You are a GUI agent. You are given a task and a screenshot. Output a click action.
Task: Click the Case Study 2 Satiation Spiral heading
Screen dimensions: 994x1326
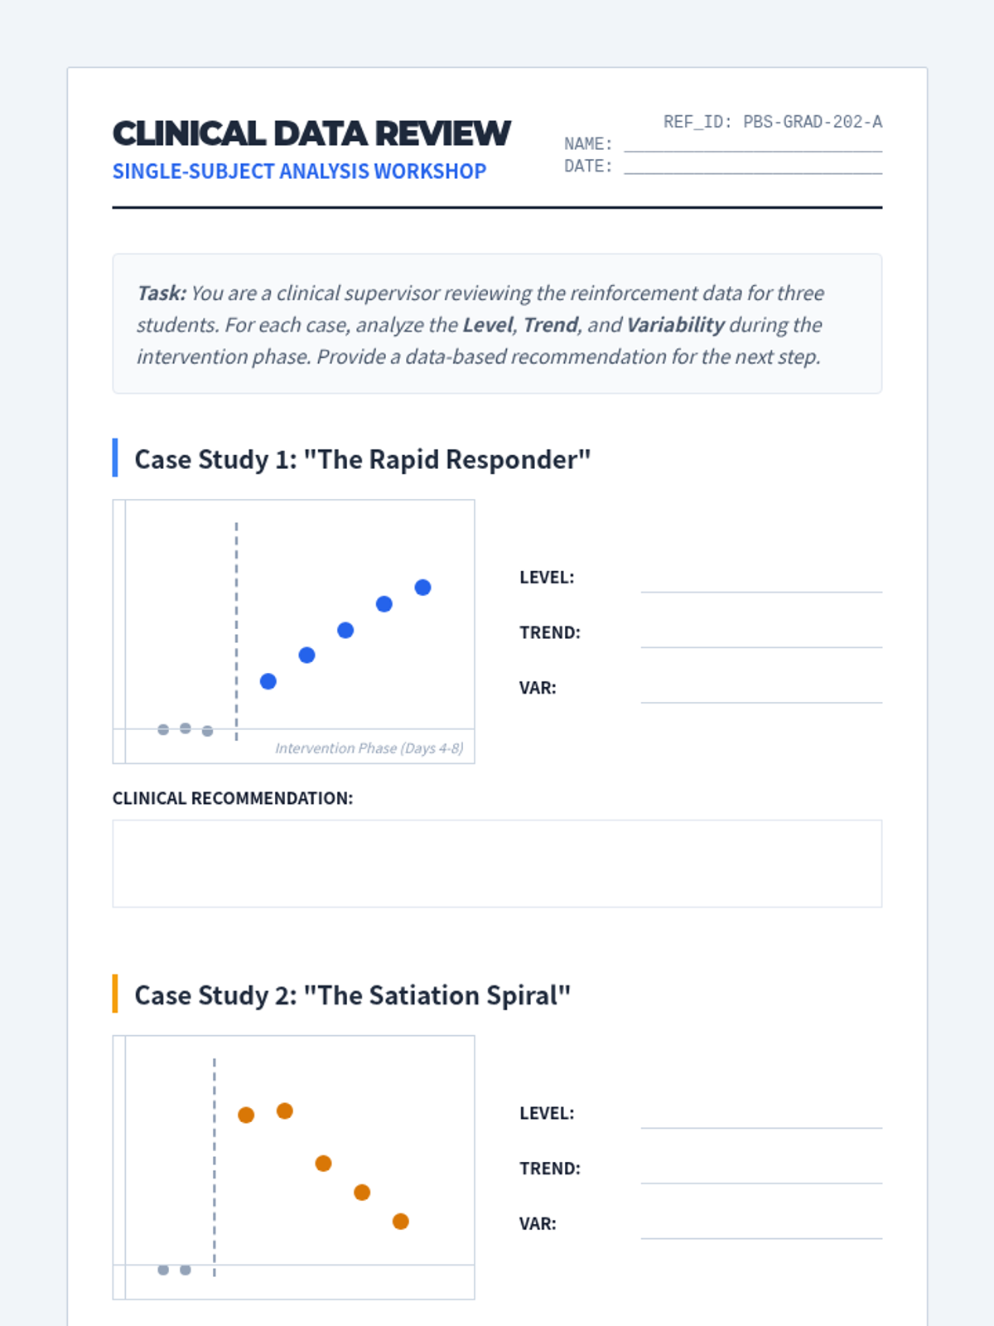pyautogui.click(x=353, y=995)
